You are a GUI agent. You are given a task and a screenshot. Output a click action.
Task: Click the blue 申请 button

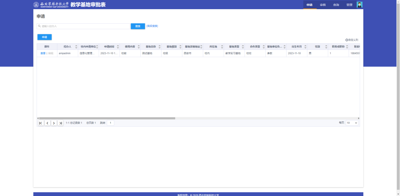(45, 37)
